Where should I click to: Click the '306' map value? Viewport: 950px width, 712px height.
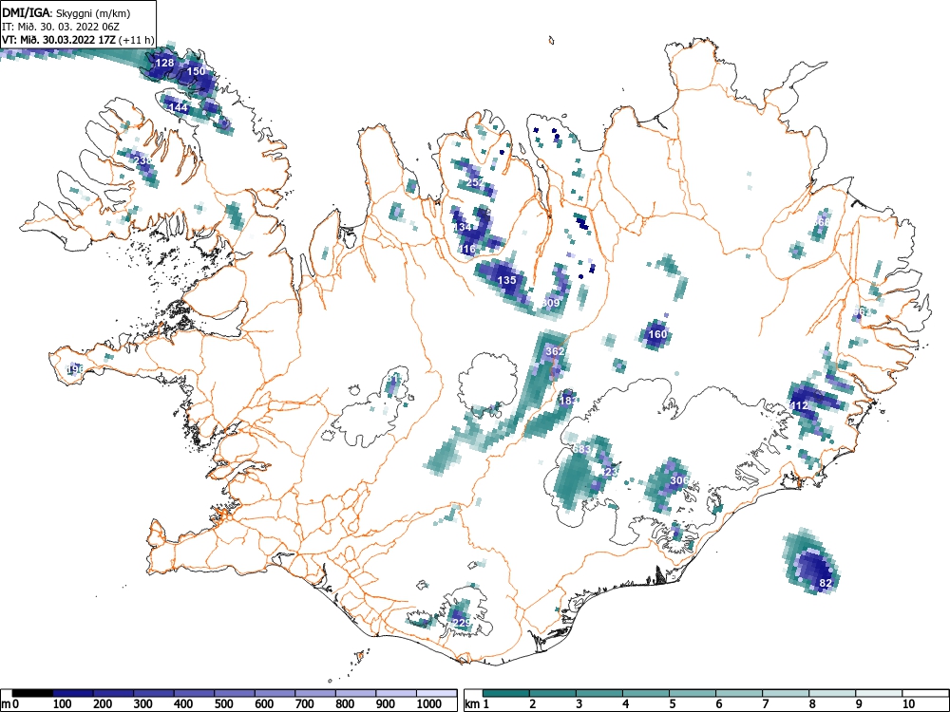(x=679, y=480)
